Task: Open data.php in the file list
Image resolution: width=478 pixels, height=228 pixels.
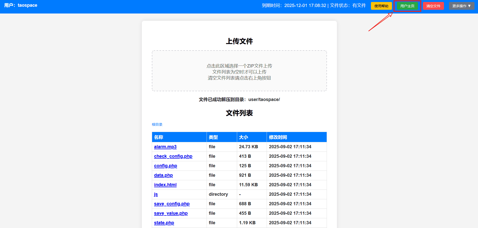Action: click(x=163, y=175)
